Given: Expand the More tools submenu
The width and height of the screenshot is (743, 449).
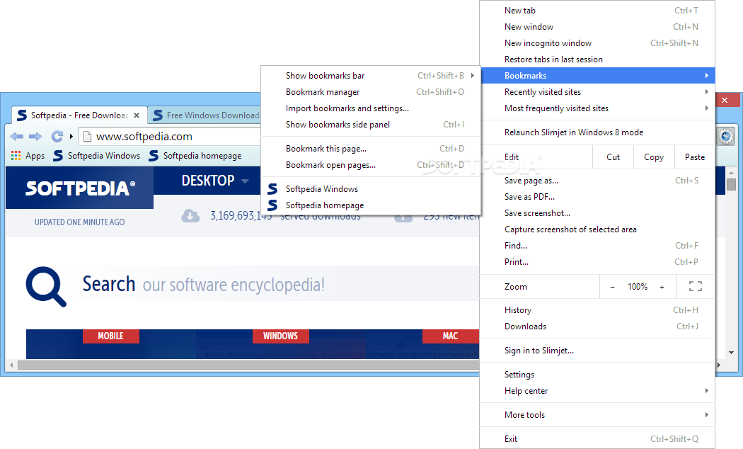Looking at the screenshot, I should pyautogui.click(x=597, y=415).
